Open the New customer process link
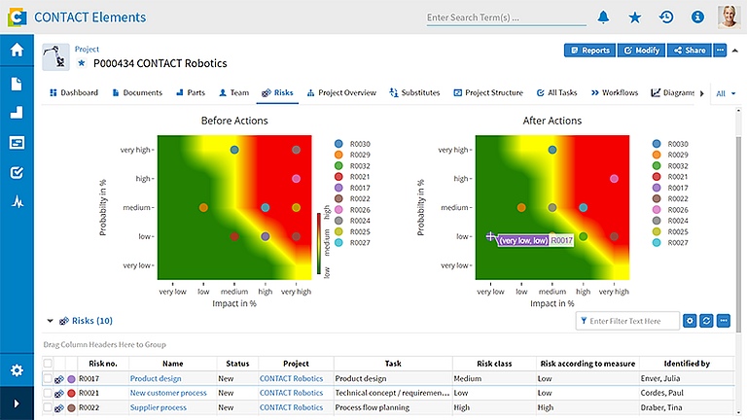The width and height of the screenshot is (747, 420). pos(168,393)
